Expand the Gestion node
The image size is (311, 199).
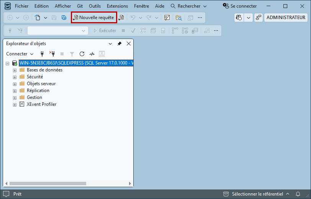tap(15, 98)
